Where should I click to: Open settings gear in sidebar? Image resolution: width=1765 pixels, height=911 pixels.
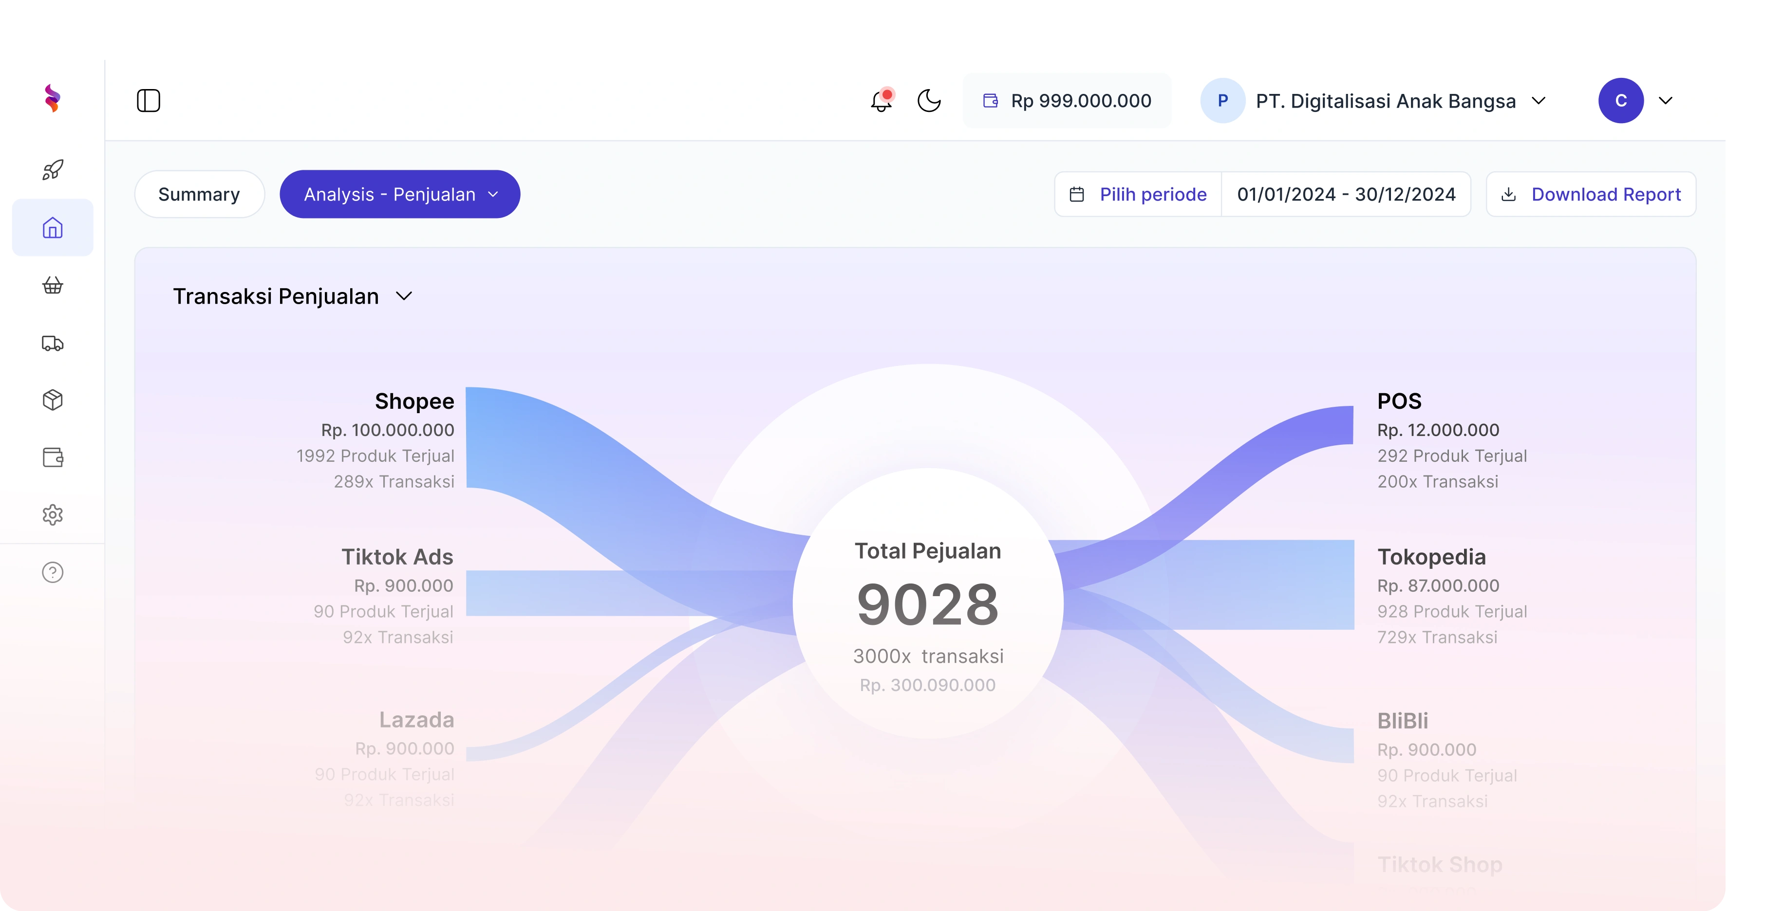tap(53, 515)
